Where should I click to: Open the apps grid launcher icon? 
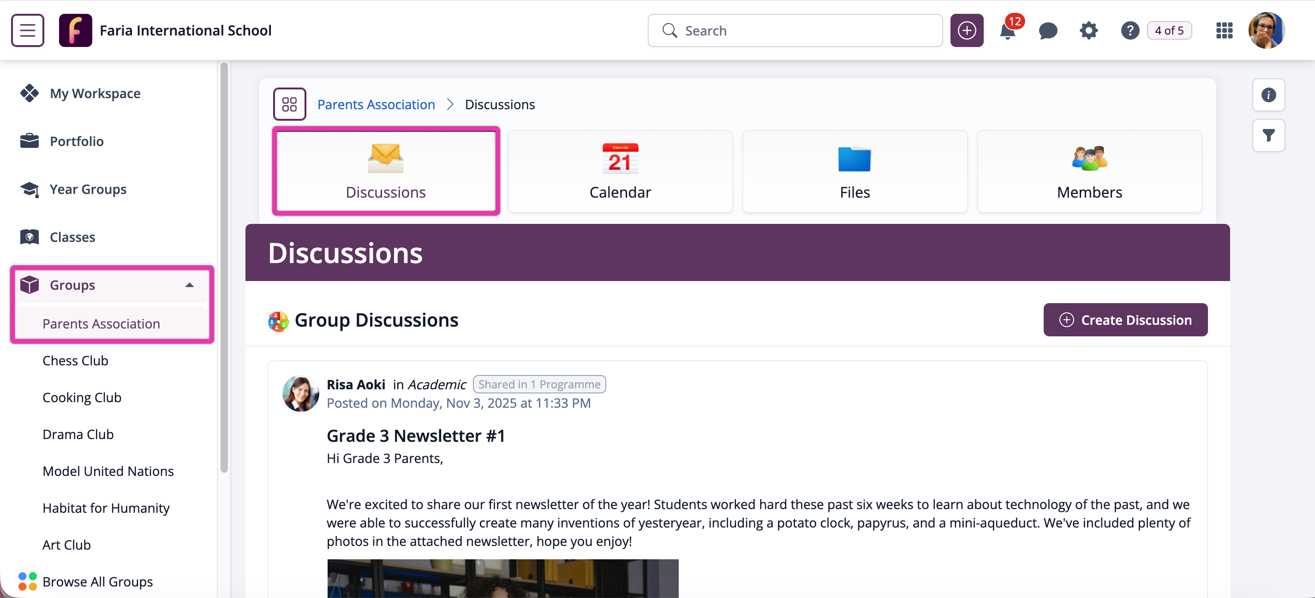(1224, 30)
